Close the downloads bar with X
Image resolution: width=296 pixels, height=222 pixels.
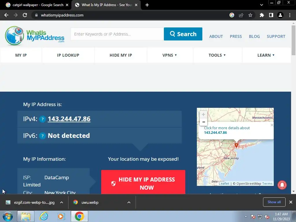click(291, 202)
